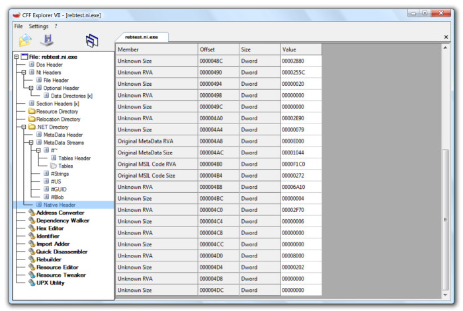Click the open file folder toolbar icon

coord(25,40)
